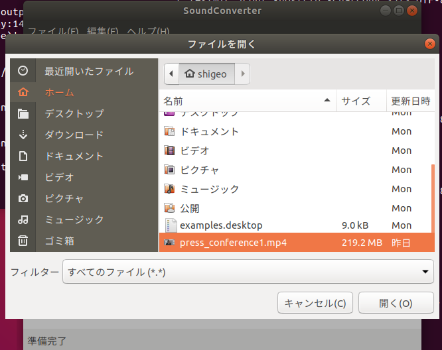
Task: Sort by the 更新日時 column header
Action: [x=410, y=101]
